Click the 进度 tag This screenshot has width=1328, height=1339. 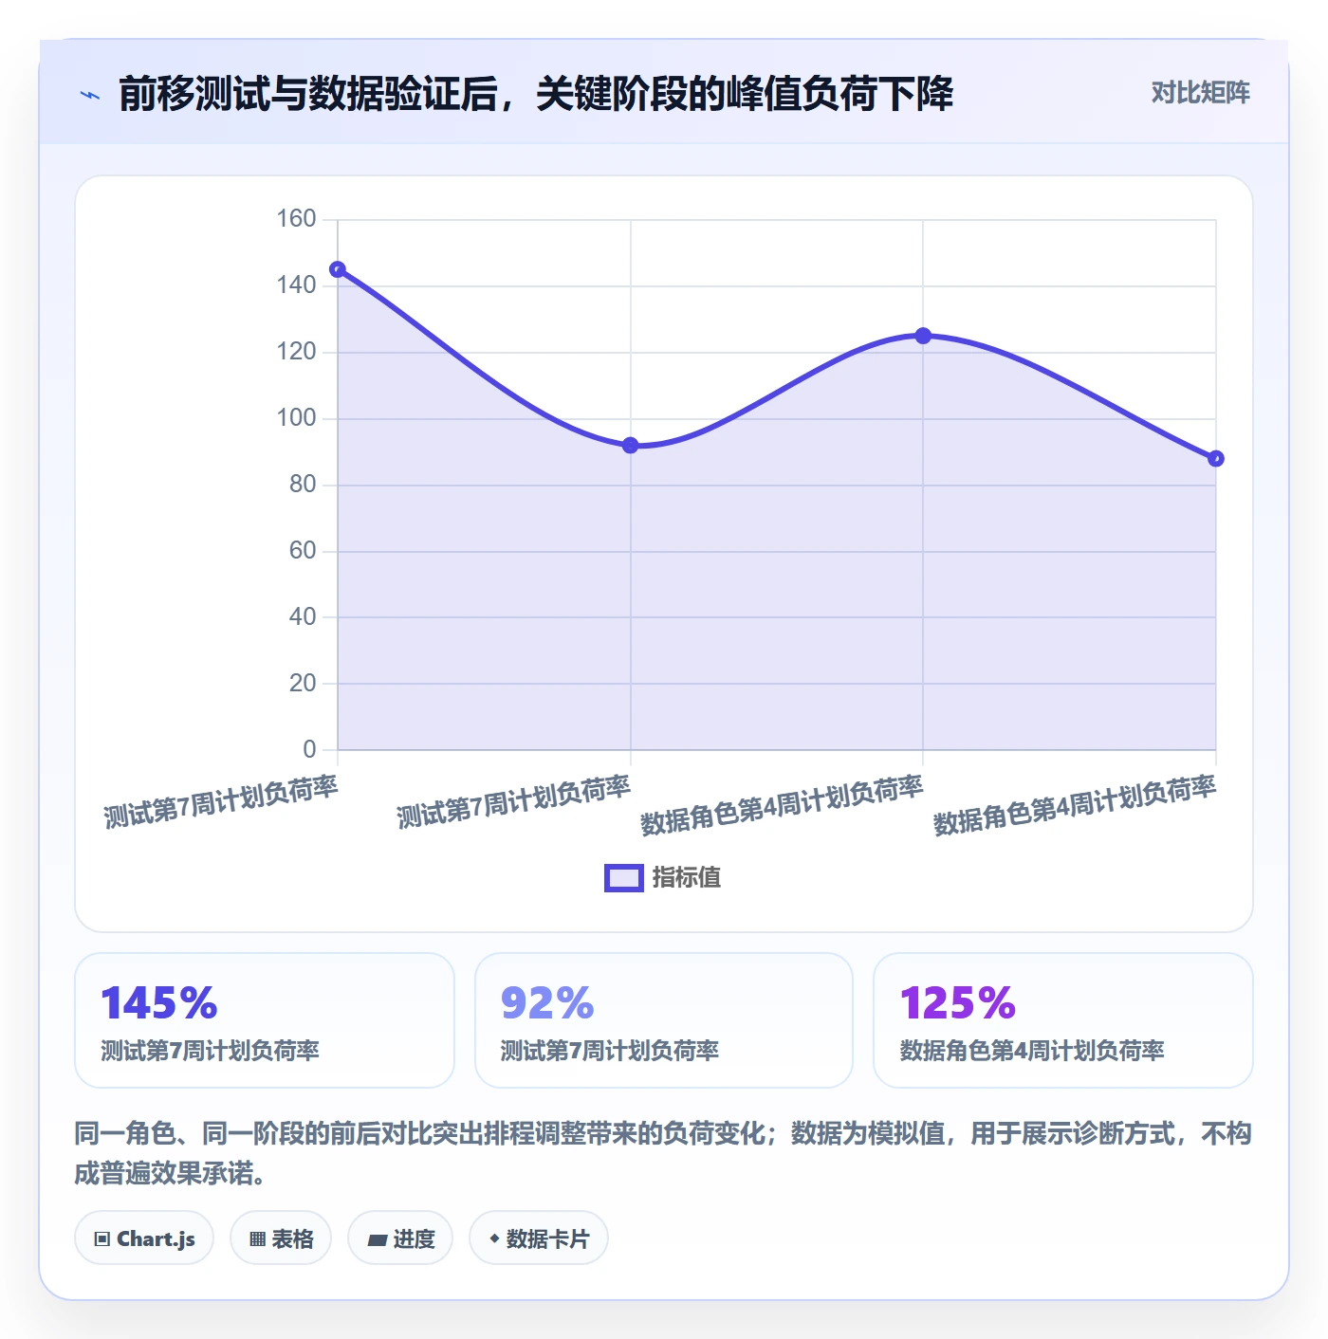tap(400, 1238)
